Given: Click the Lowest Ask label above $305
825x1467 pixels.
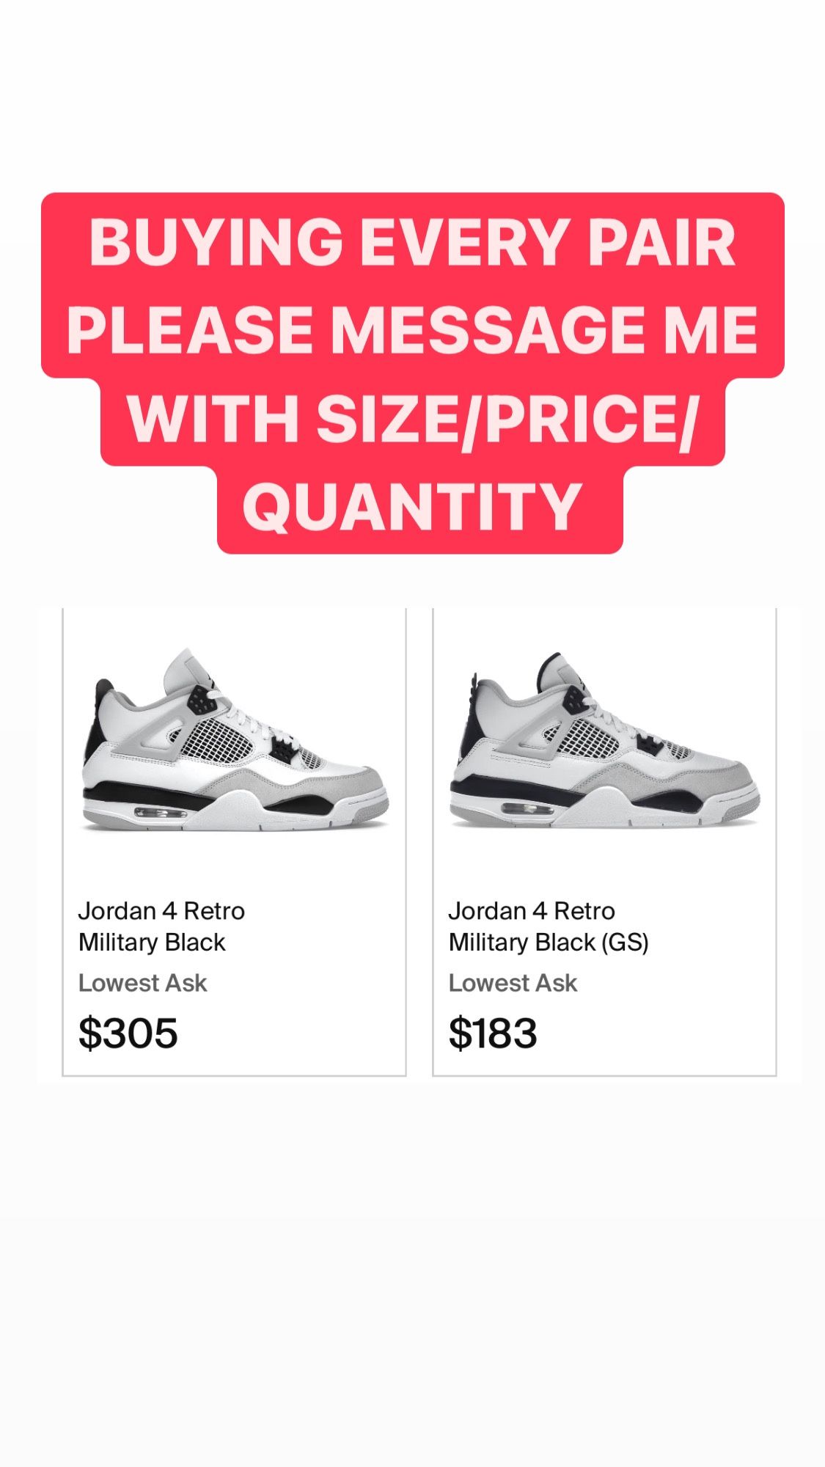Looking at the screenshot, I should tap(143, 983).
